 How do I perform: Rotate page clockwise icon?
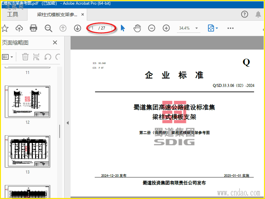point(58,57)
